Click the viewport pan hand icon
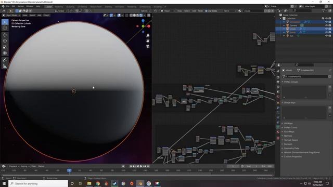This screenshot has width=333, height=187. click(148, 41)
